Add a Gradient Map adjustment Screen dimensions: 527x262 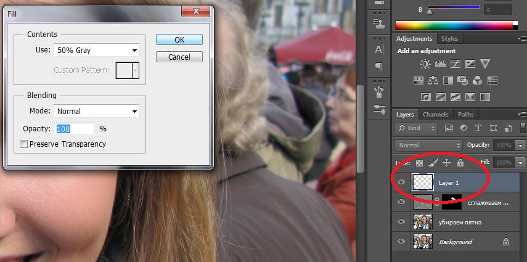pyautogui.click(x=485, y=97)
